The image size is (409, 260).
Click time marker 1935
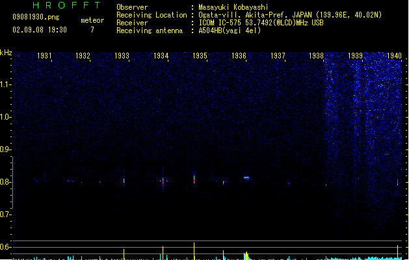pos(200,56)
